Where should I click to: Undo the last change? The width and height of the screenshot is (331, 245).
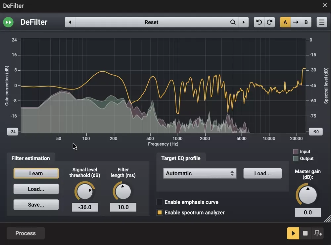(x=259, y=22)
